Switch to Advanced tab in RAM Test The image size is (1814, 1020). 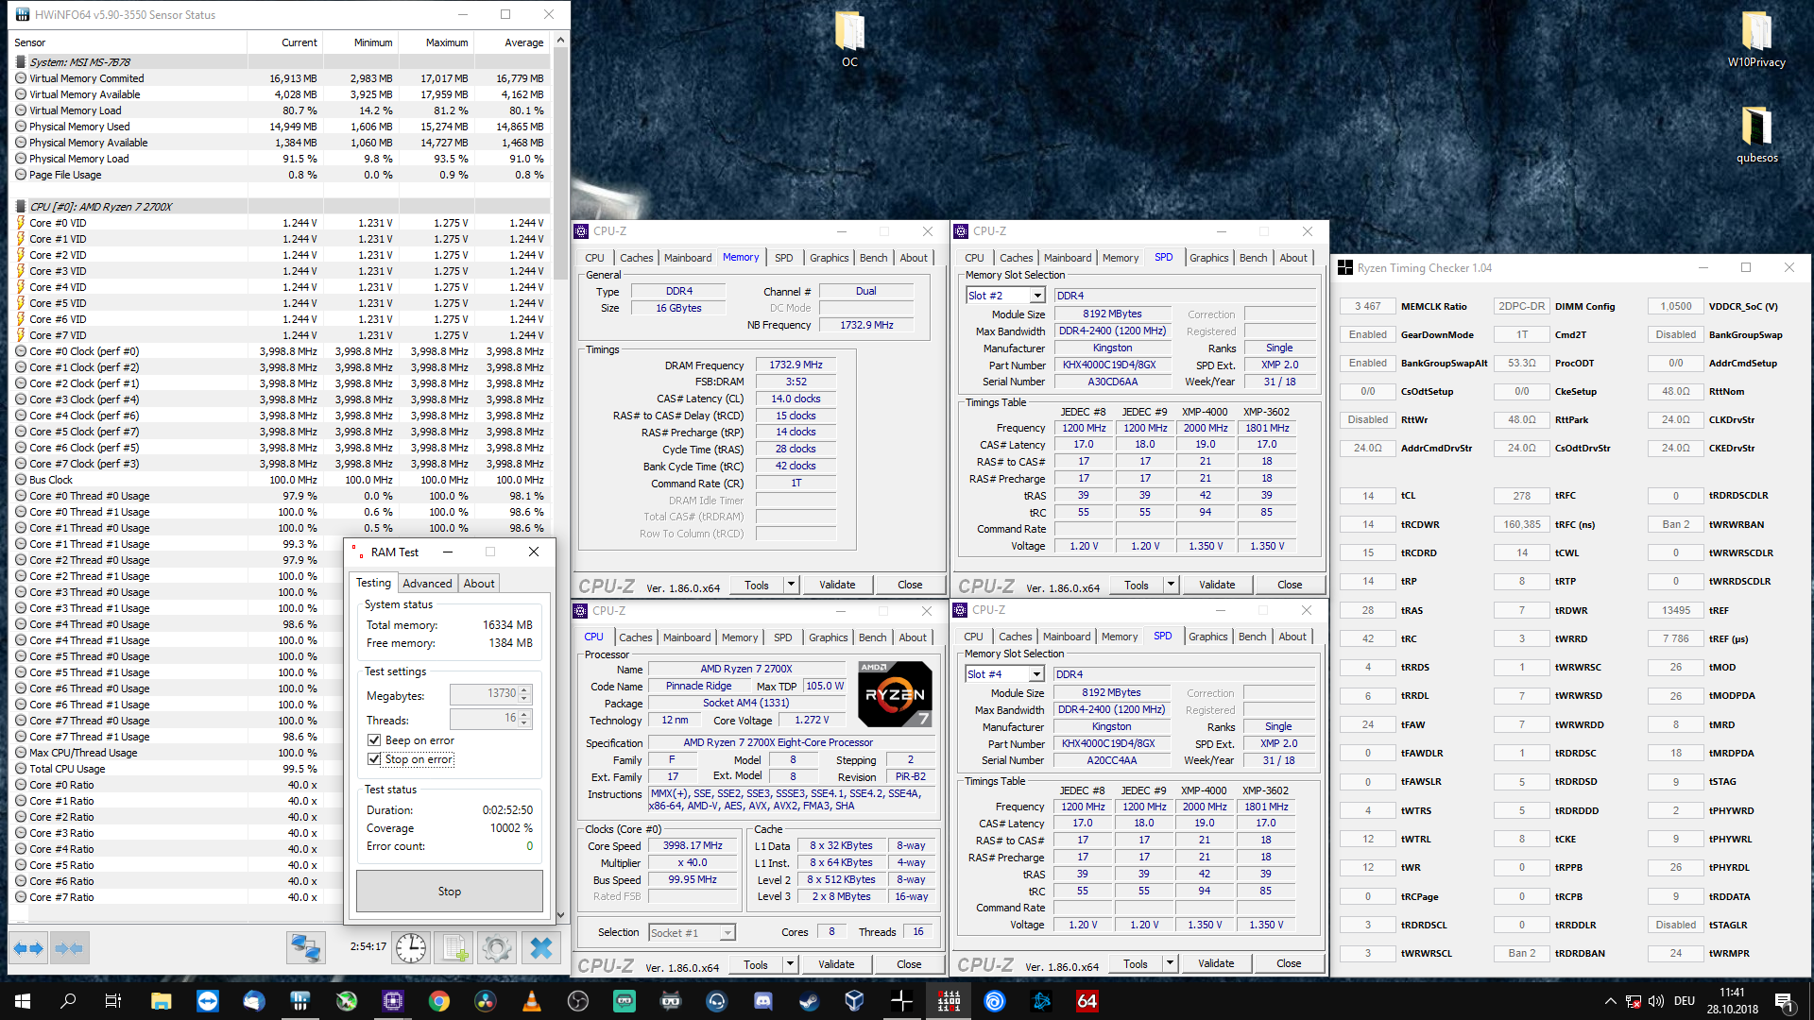point(427,584)
